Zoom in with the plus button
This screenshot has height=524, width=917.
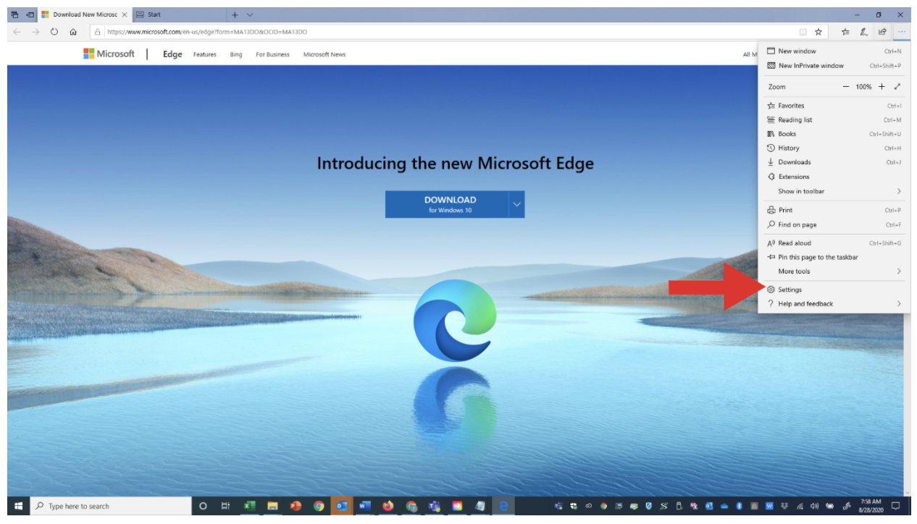[x=882, y=87]
